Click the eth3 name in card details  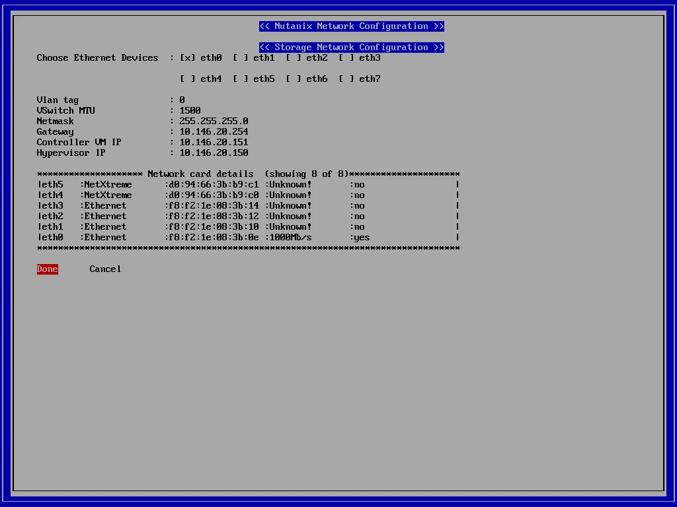coord(53,206)
